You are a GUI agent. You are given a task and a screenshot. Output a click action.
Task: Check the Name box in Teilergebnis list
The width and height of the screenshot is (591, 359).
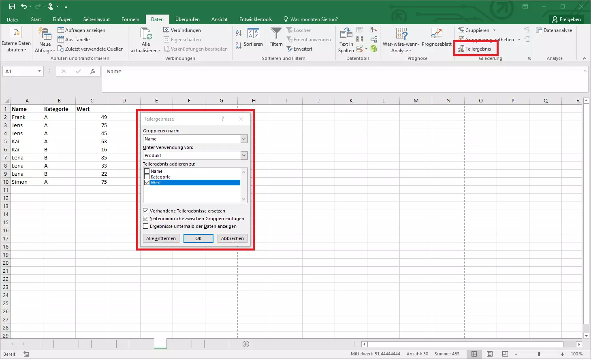tap(147, 171)
